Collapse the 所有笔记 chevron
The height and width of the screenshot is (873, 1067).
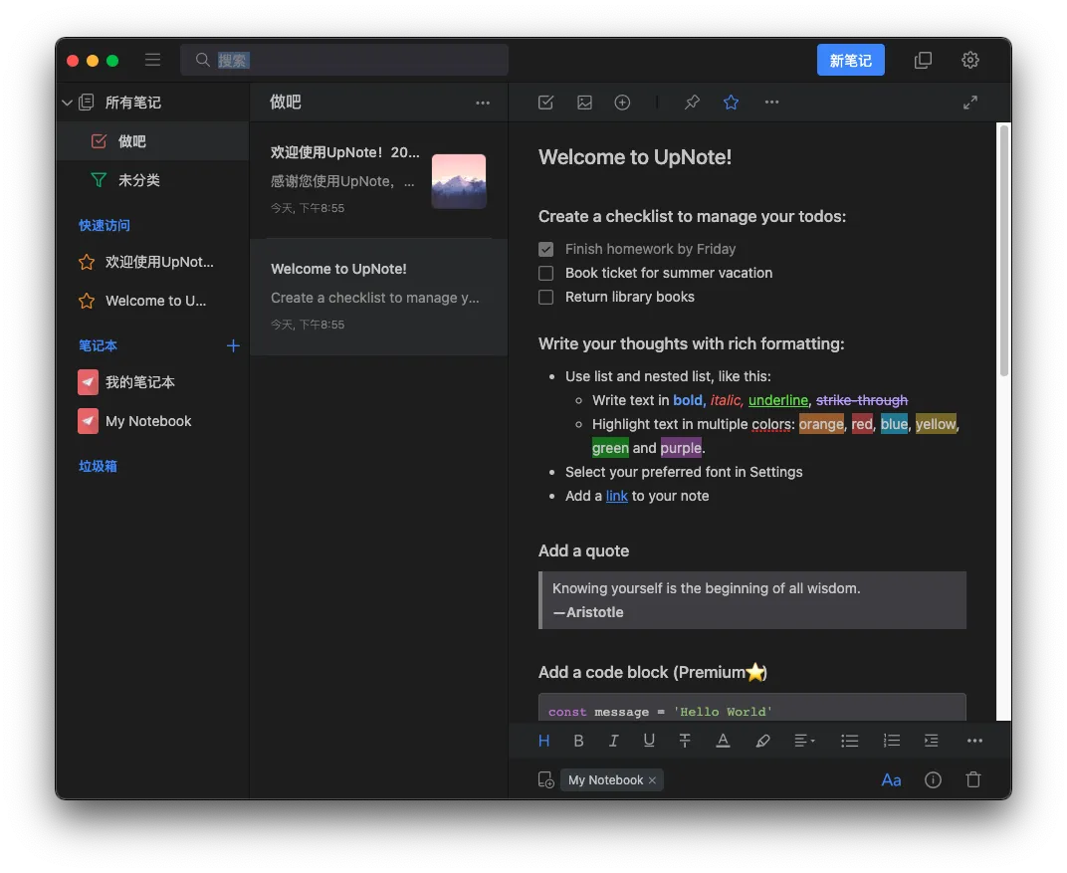67,103
